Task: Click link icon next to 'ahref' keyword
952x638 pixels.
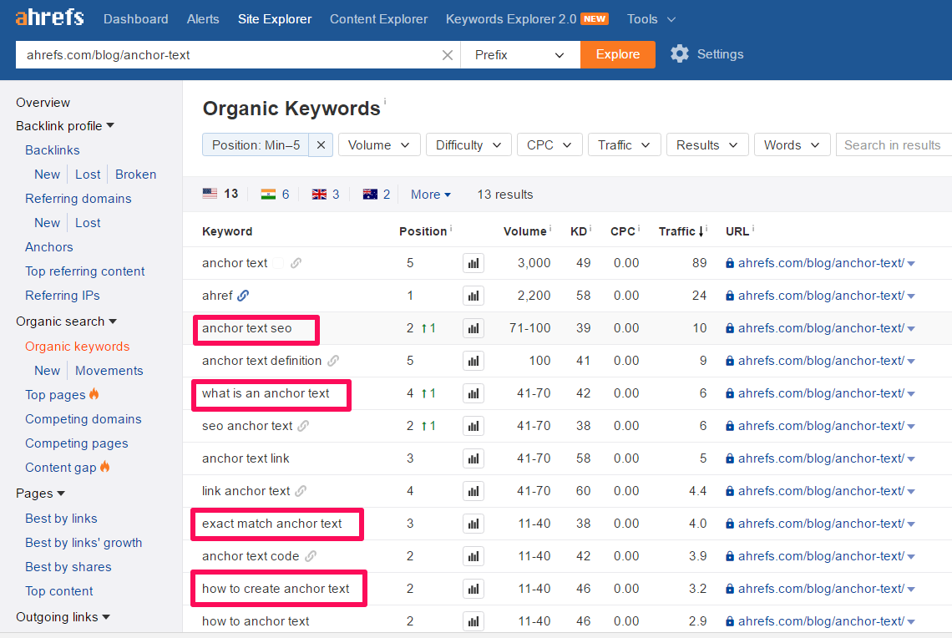Action: click(x=243, y=296)
